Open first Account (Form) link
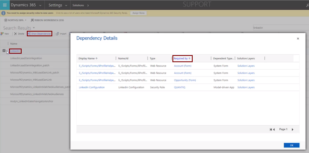The image size is (309, 153). [x=183, y=66]
